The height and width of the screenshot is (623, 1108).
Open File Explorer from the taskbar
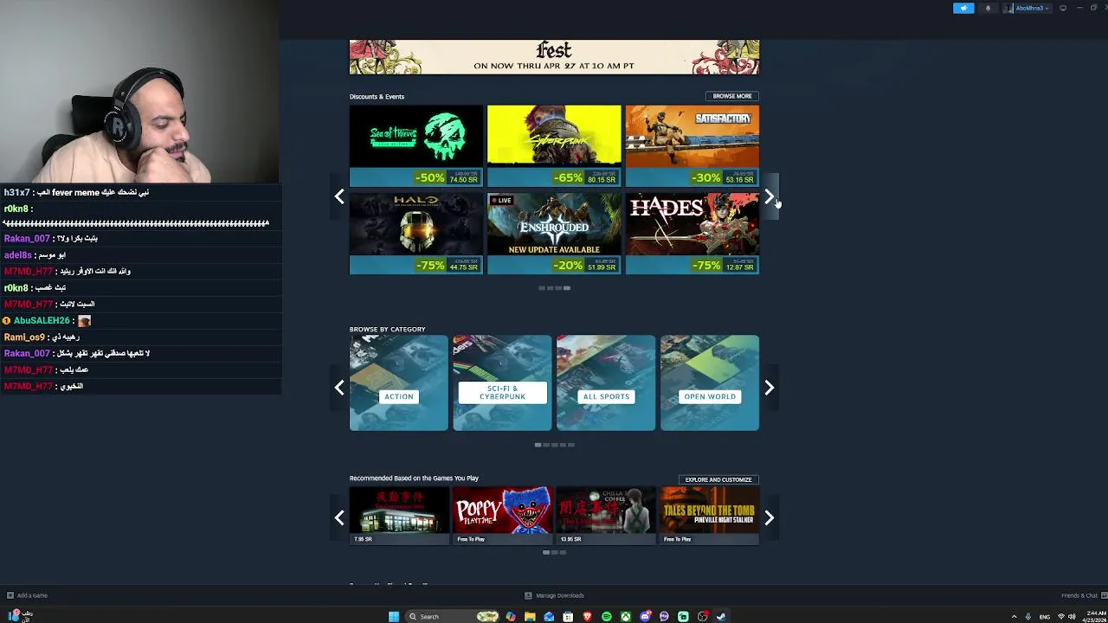530,616
